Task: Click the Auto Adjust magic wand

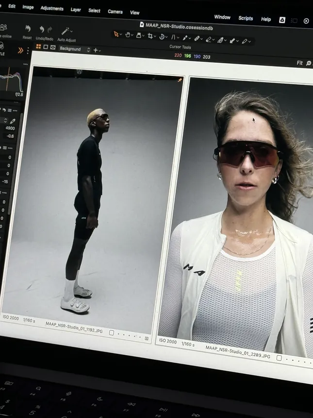Action: point(65,31)
